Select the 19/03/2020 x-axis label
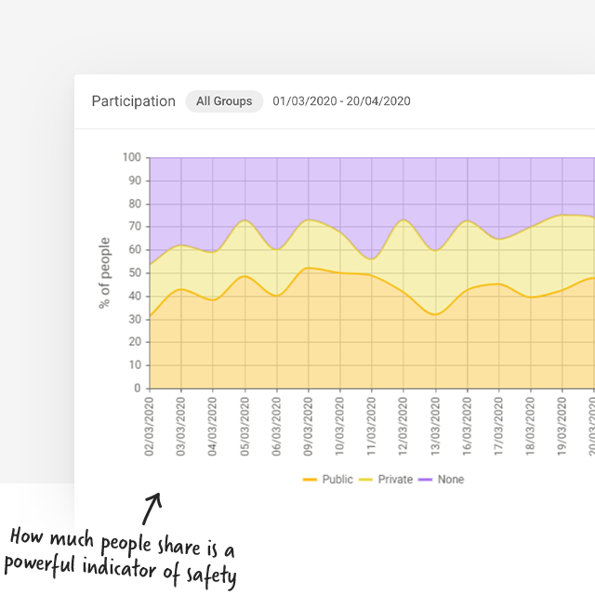This screenshot has width=595, height=595. point(562,427)
